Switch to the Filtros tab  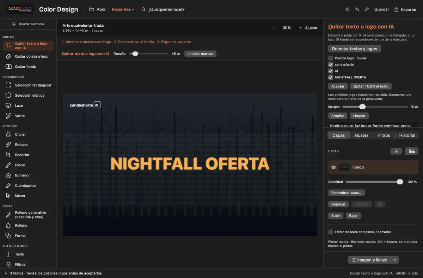(384, 135)
